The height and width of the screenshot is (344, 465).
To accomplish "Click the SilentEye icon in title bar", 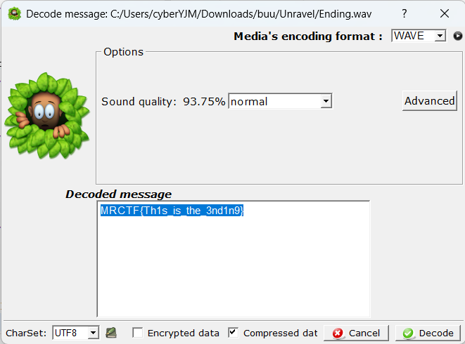I will click(15, 14).
